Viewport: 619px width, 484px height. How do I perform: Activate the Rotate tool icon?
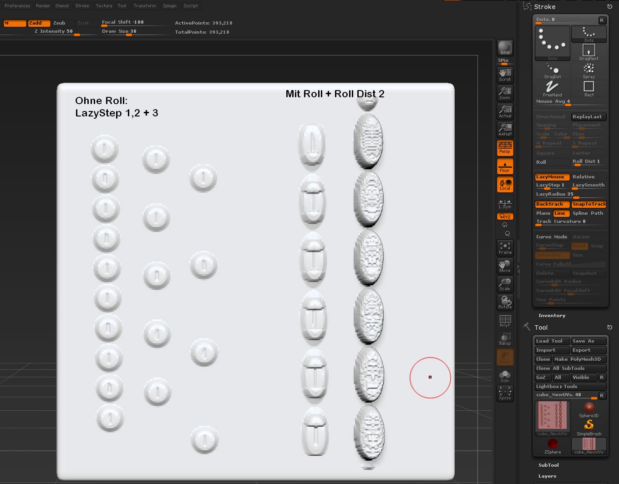(x=505, y=302)
